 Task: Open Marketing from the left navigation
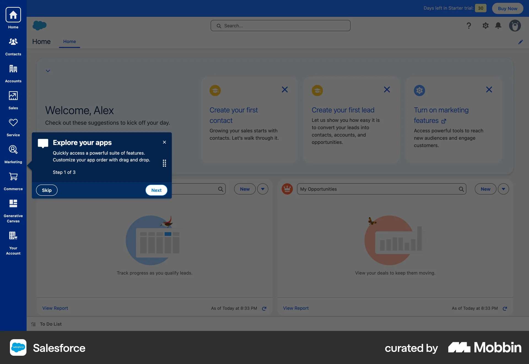[13, 154]
